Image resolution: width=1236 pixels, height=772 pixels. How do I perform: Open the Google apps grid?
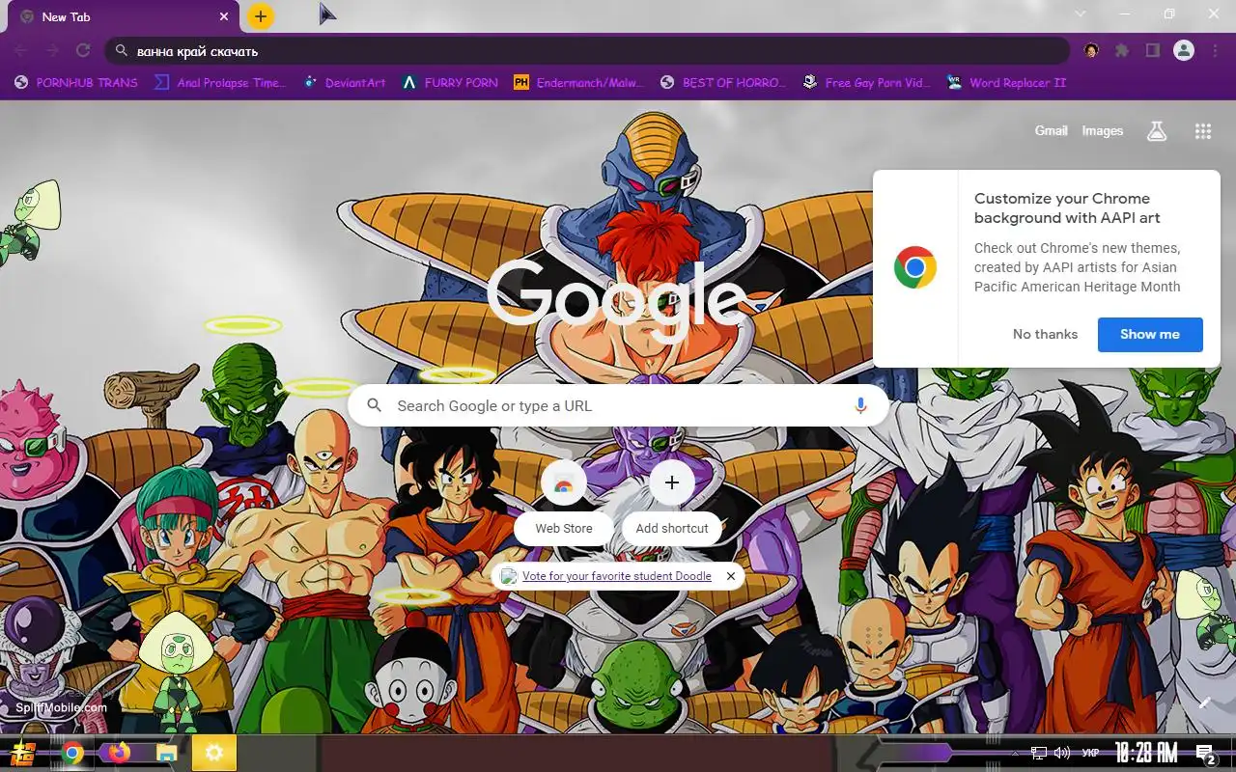click(1203, 131)
